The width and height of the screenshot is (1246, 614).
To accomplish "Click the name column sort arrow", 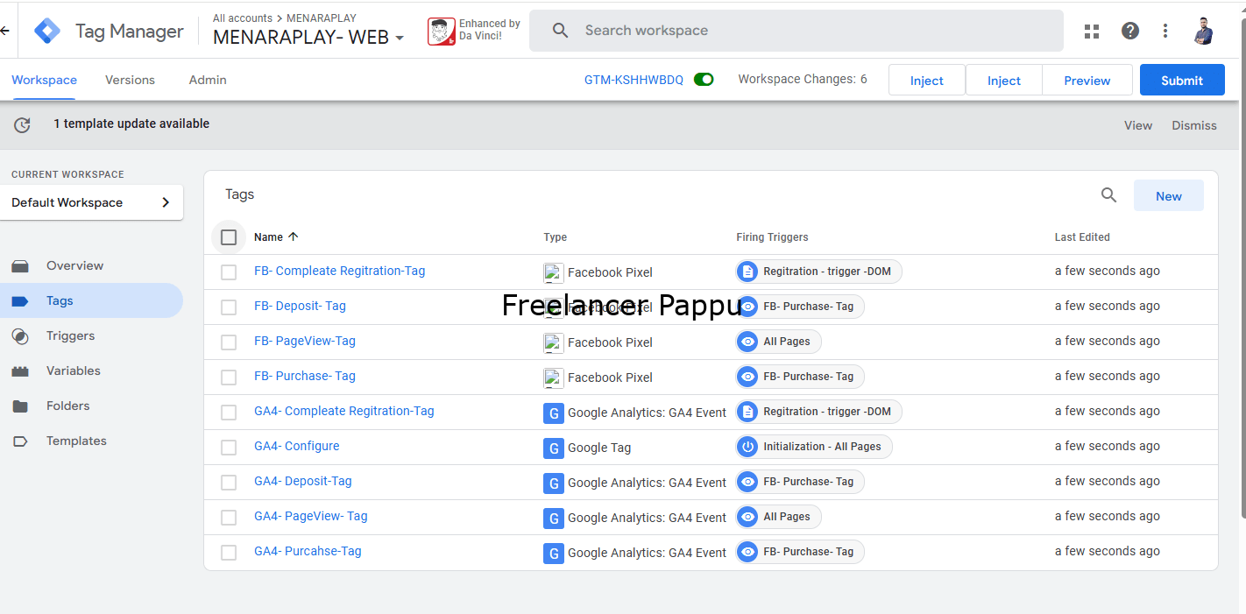I will pyautogui.click(x=294, y=236).
